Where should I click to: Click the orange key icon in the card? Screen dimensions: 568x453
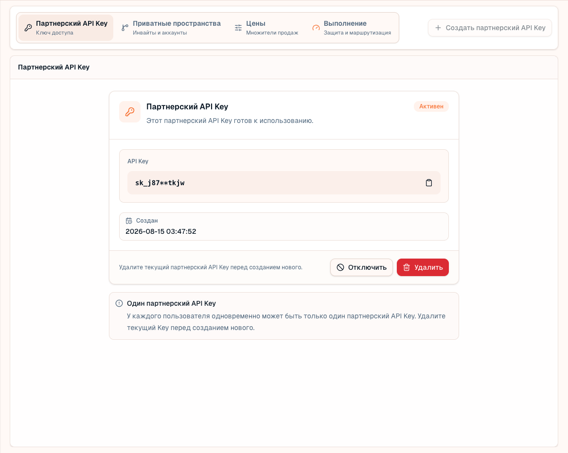130,112
